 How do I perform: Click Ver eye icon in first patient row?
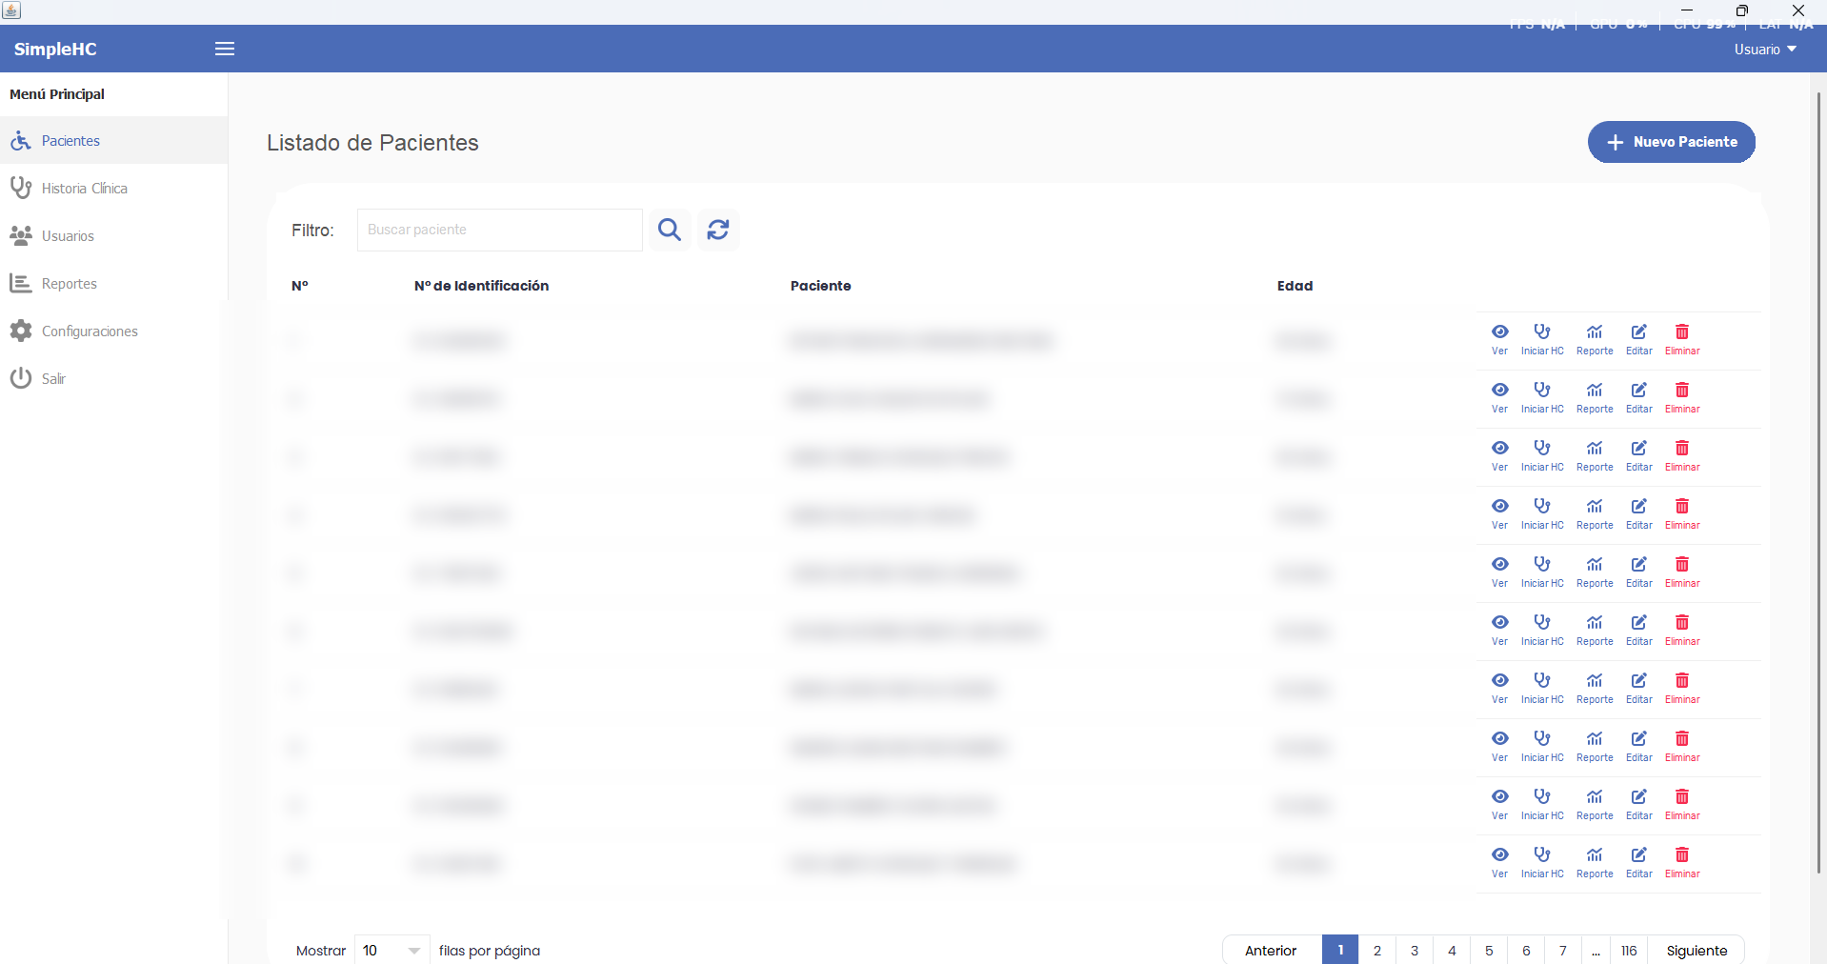coord(1500,331)
